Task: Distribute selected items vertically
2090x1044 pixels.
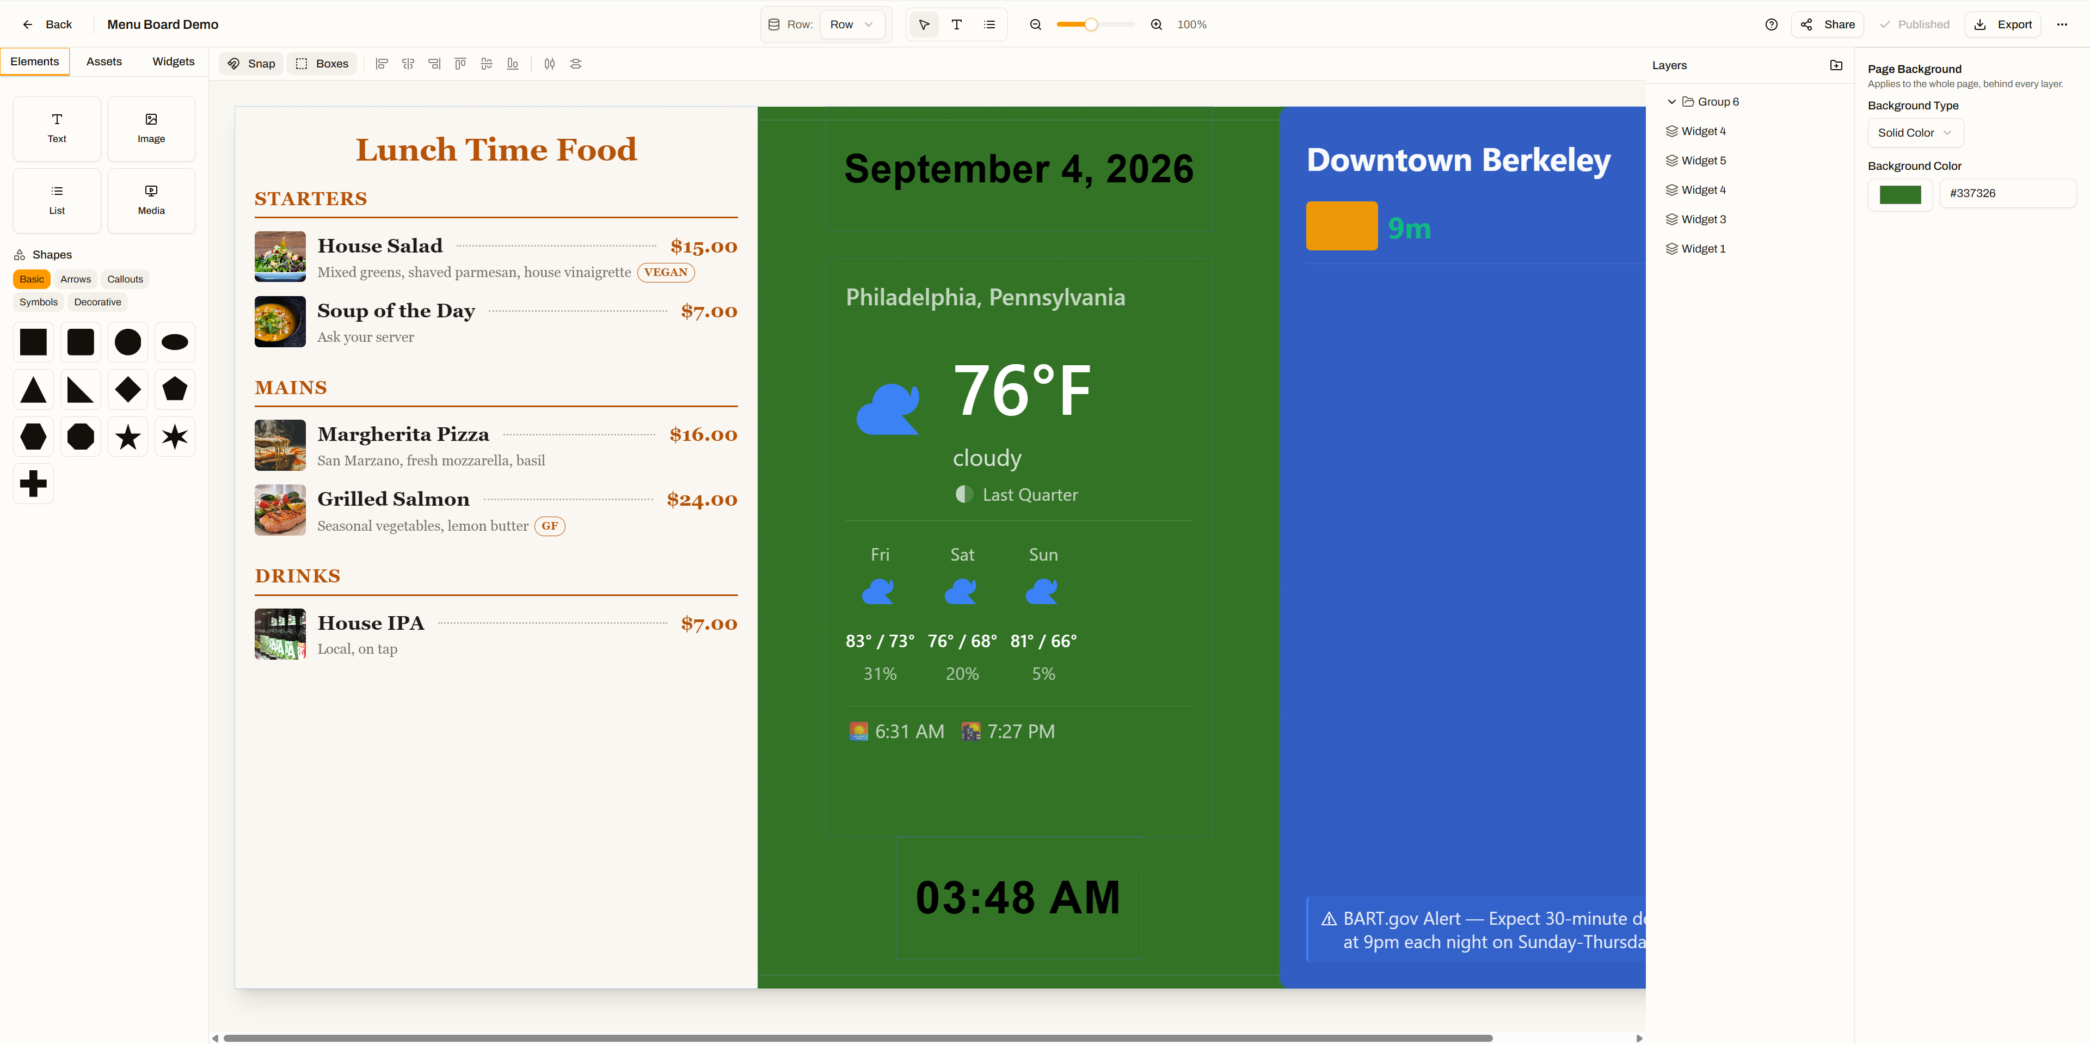Action: (x=576, y=64)
